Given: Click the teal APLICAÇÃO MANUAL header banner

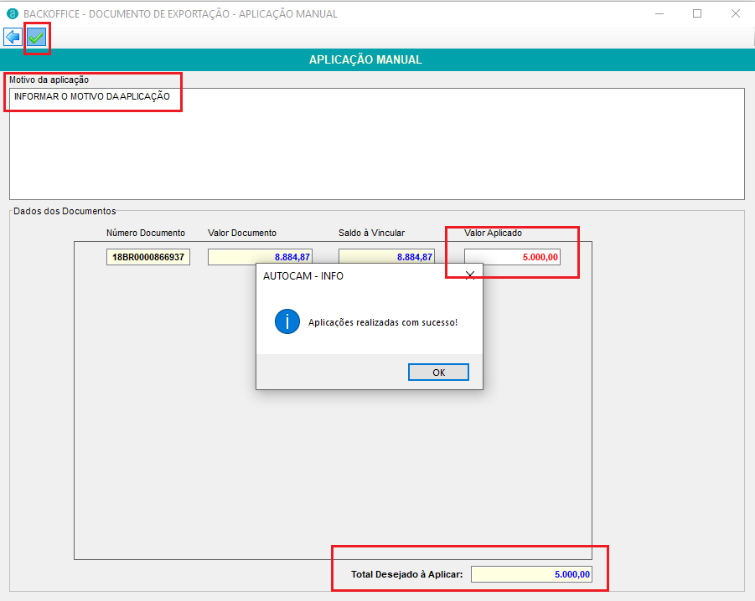Looking at the screenshot, I should pyautogui.click(x=377, y=59).
